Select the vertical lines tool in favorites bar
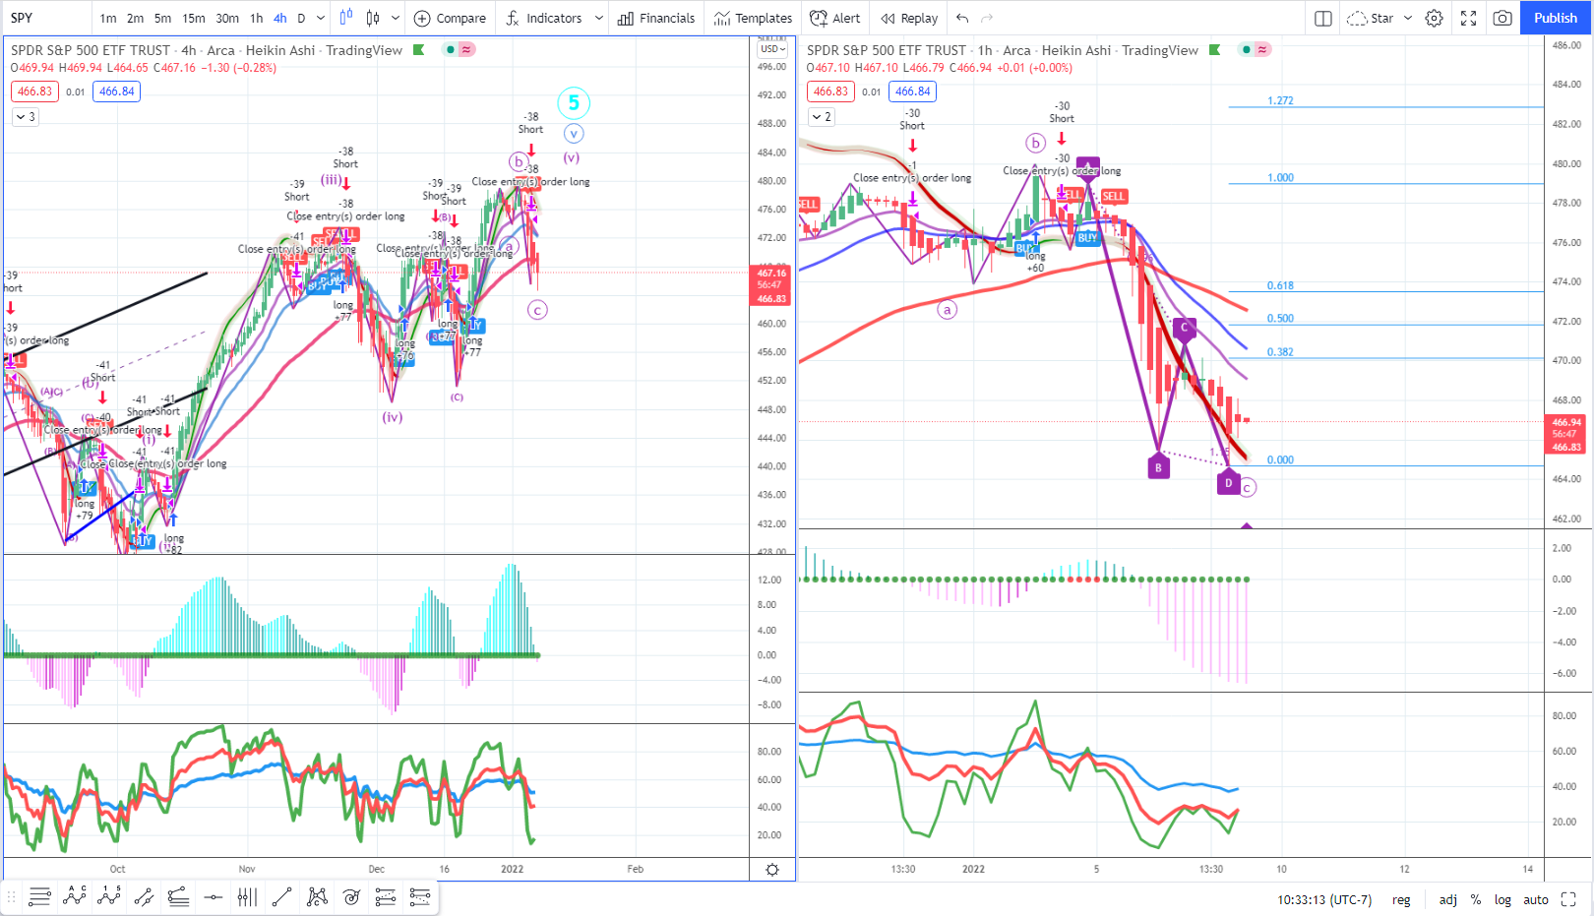The height and width of the screenshot is (916, 1594). point(247,896)
